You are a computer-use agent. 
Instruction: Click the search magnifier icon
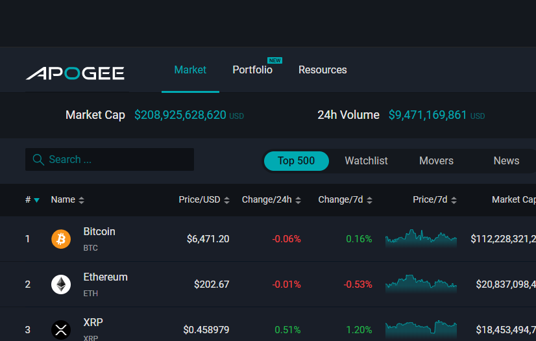point(38,160)
